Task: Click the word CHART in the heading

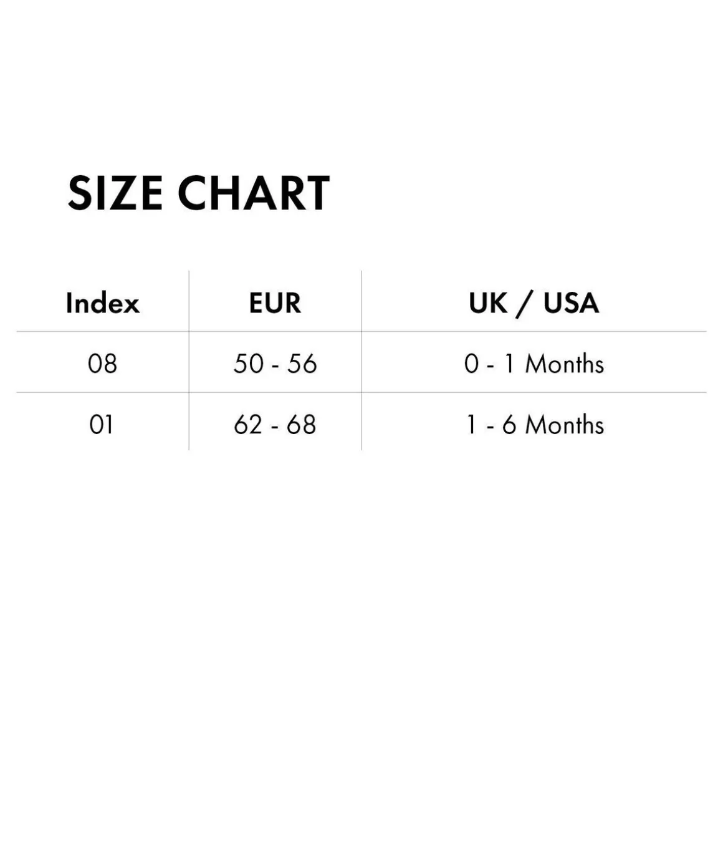Action: pyautogui.click(x=254, y=193)
